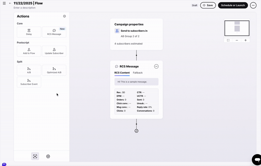
Task: Click the minimap canvas thumbnail
Action: [237, 28]
